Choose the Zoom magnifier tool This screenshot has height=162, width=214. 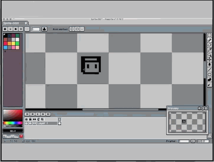(209, 55)
